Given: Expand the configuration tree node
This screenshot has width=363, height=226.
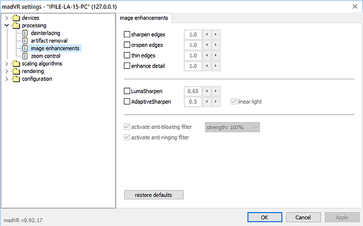Looking at the screenshot, I should point(7,79).
